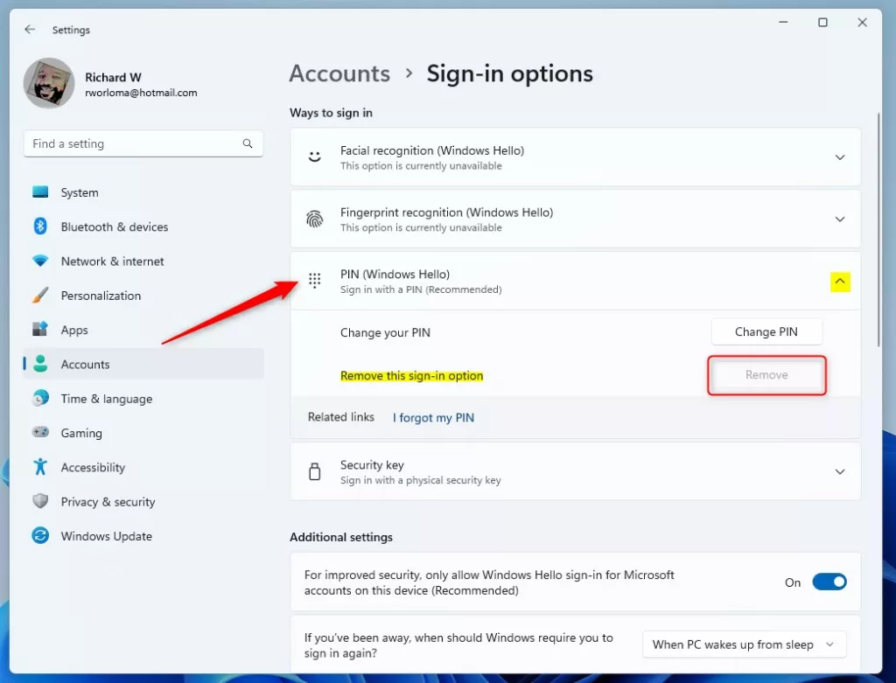Click the fingerprint recognition icon
Screen dimensions: 896x683
click(314, 219)
